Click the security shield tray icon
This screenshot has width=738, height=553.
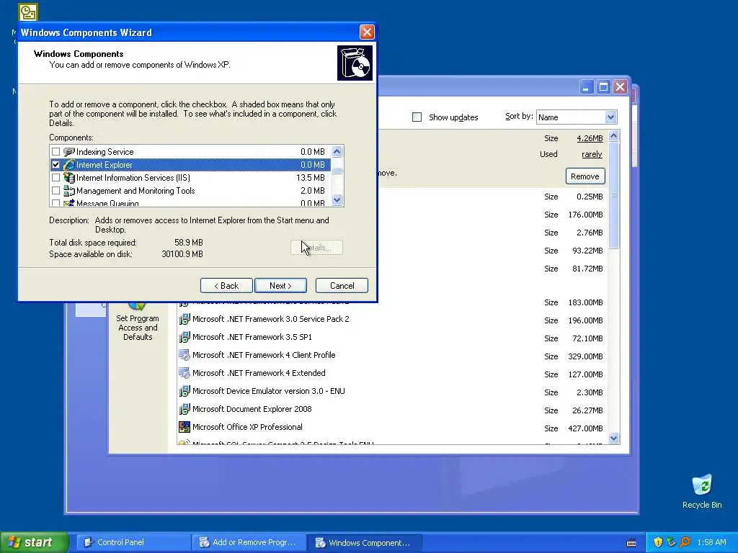658,542
